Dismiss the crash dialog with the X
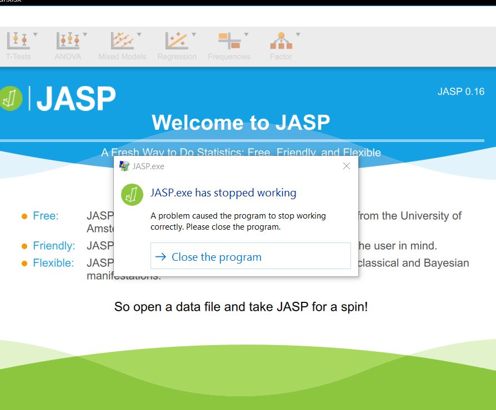 tap(347, 165)
